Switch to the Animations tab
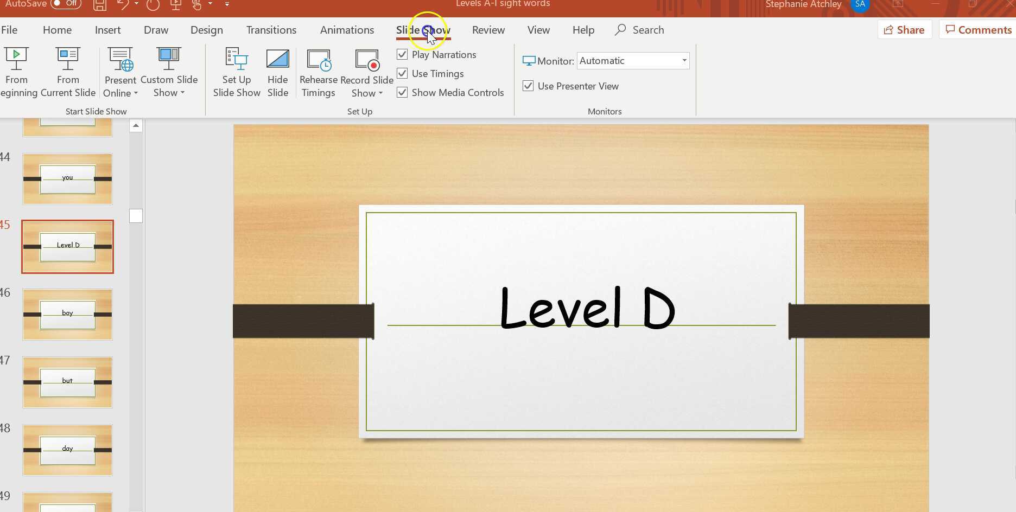Viewport: 1016px width, 512px height. (347, 30)
